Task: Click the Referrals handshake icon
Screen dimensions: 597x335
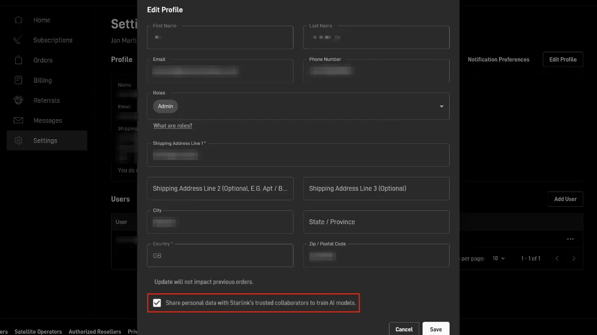Action: click(x=18, y=100)
